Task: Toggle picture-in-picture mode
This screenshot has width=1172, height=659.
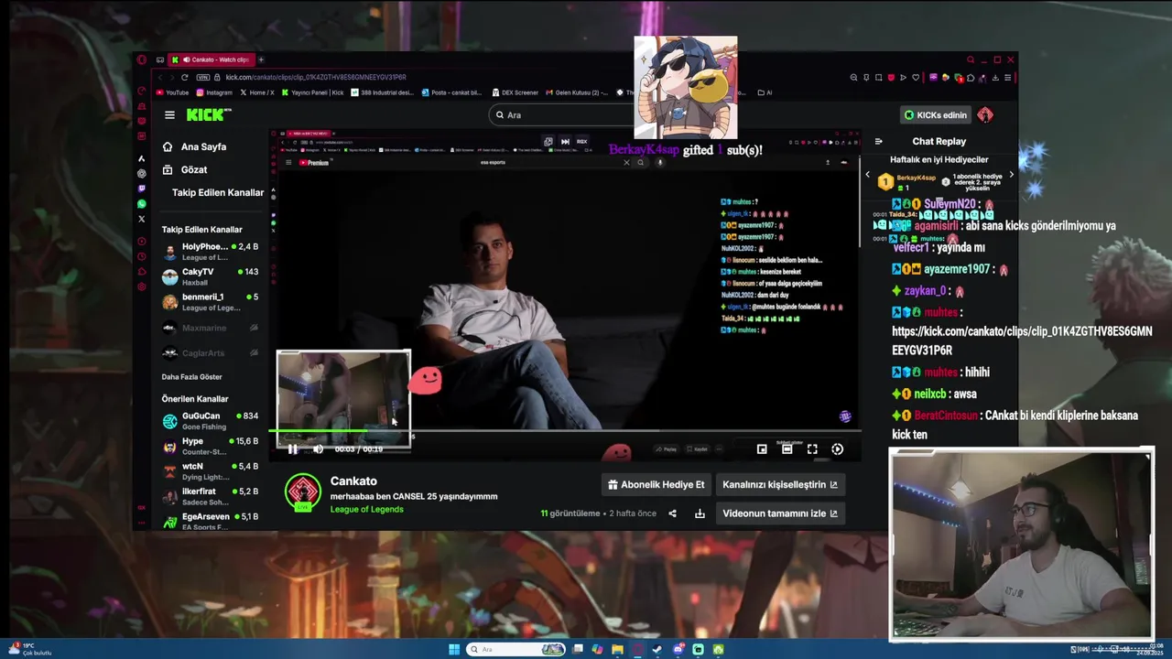Action: pos(762,449)
